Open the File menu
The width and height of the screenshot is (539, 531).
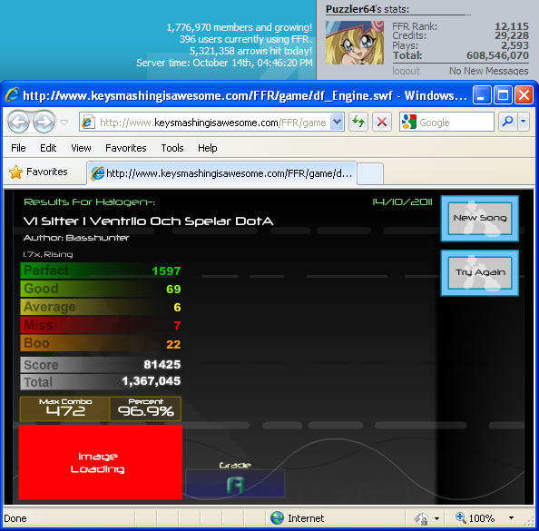pyautogui.click(x=18, y=148)
